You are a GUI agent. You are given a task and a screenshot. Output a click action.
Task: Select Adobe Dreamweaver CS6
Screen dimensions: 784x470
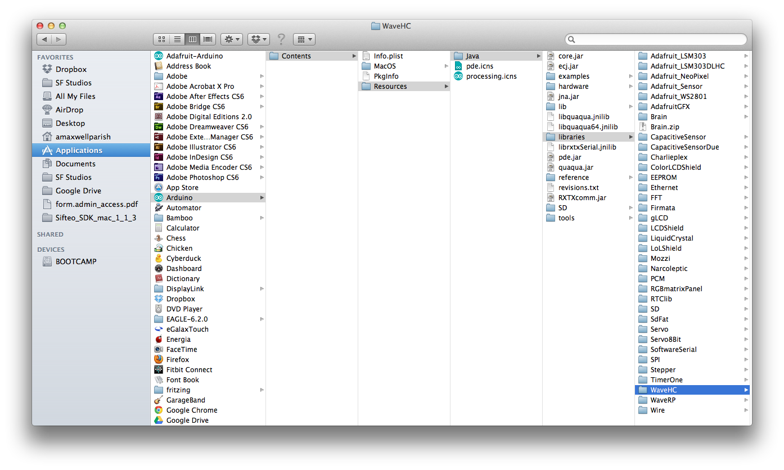pos(208,126)
